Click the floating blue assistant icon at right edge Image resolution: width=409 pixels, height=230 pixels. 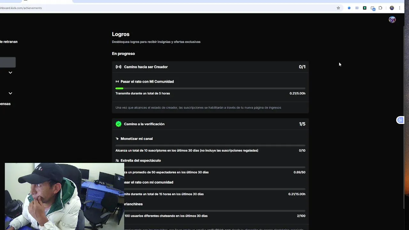point(400,120)
